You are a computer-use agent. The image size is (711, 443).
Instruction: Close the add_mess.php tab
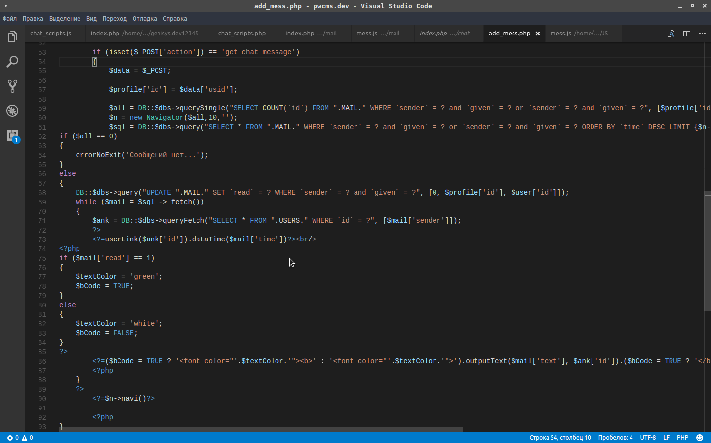tap(538, 34)
